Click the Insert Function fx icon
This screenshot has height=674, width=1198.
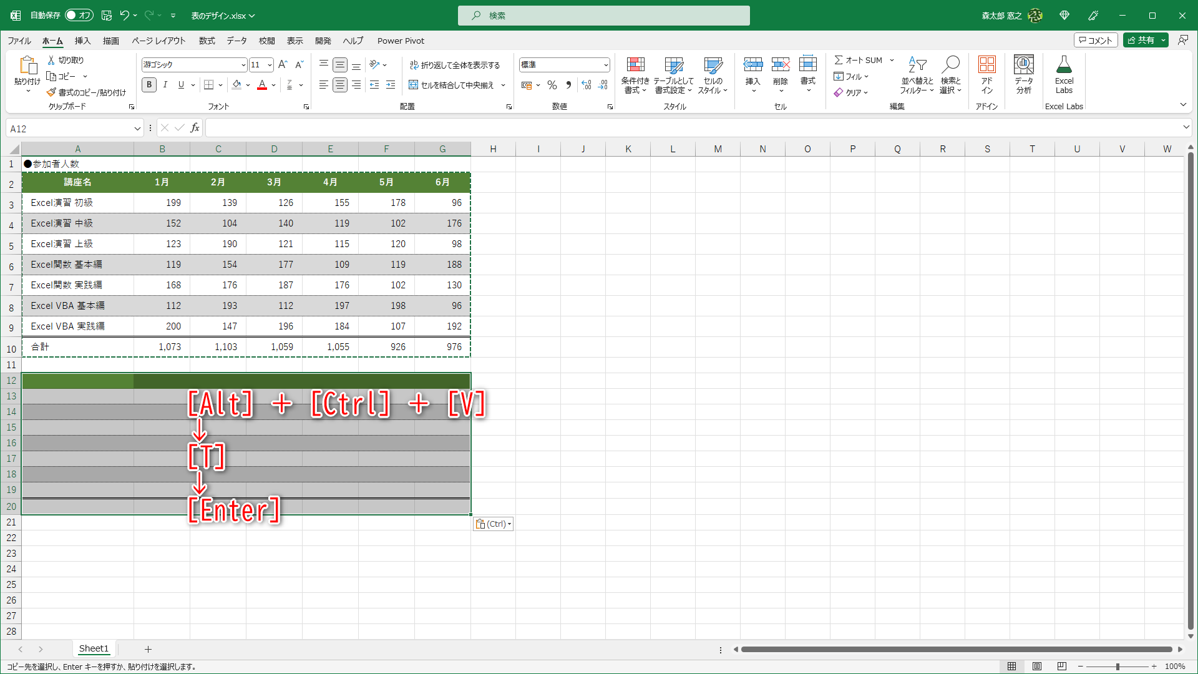(x=195, y=128)
